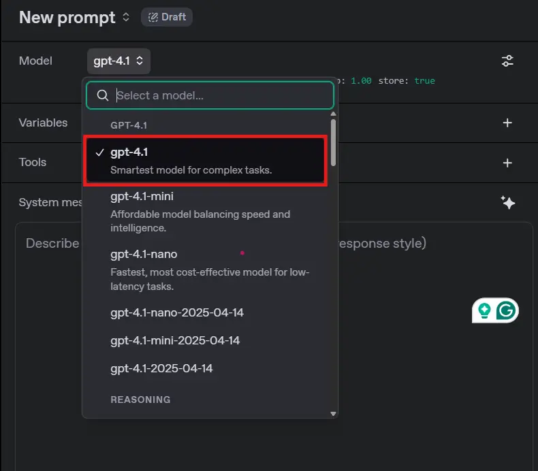
Task: Generate system message with sparkle icon
Action: click(x=507, y=202)
